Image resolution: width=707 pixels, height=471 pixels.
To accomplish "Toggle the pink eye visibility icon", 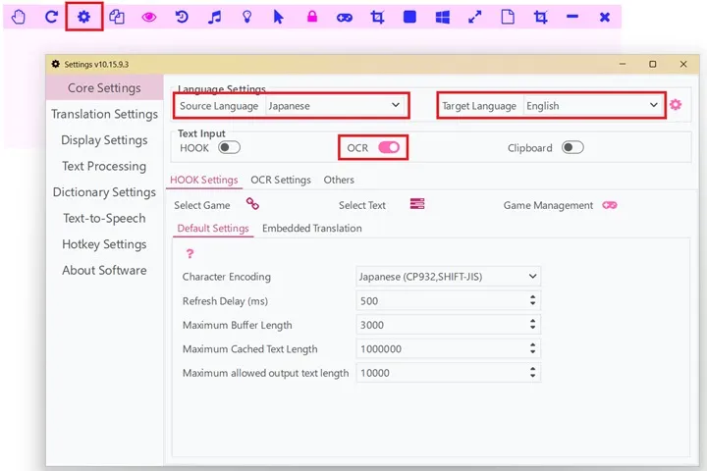I will pos(149,18).
